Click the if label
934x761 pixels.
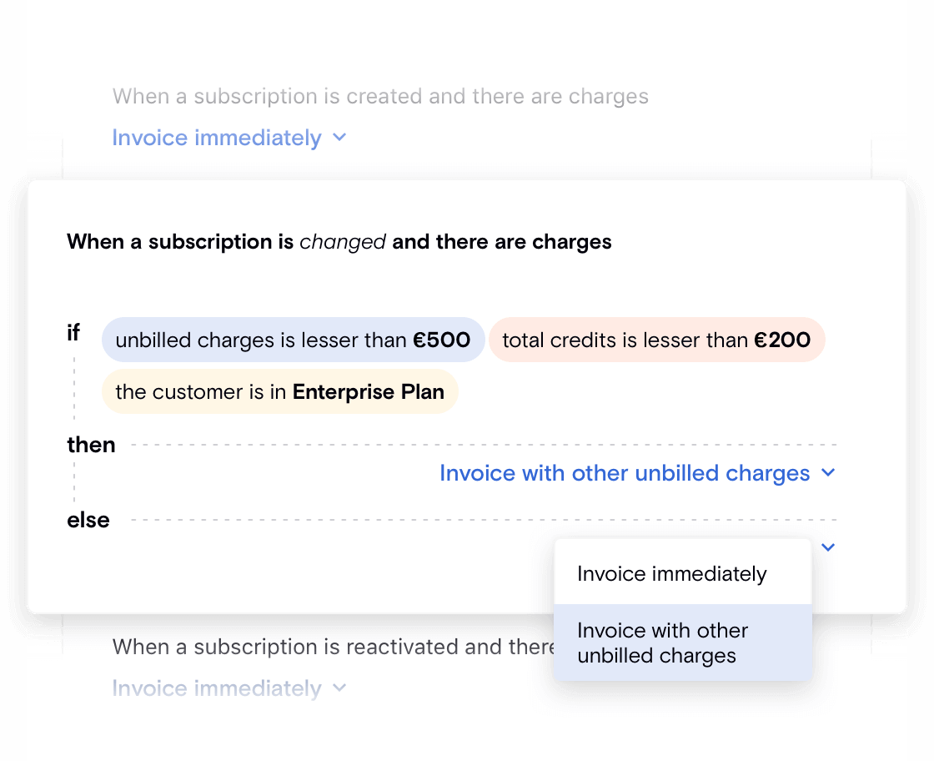coord(73,333)
